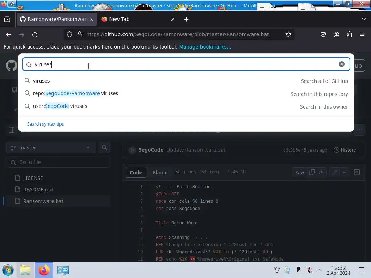Screen dimensions: 371x278
Task: Bookmark this page with the star
Action: [288, 34]
